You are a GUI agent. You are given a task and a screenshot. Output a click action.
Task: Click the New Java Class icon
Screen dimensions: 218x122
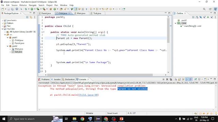[54, 9]
